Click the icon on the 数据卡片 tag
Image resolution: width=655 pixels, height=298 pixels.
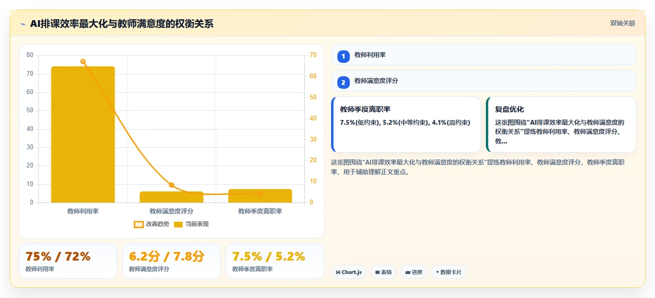437,272
